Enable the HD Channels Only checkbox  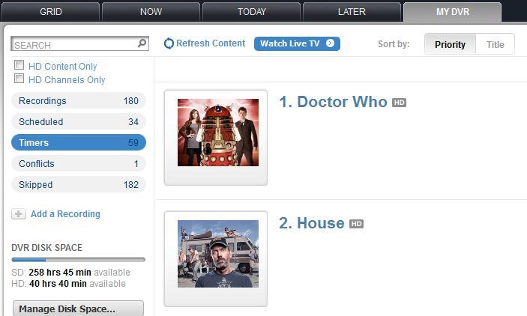coord(19,79)
